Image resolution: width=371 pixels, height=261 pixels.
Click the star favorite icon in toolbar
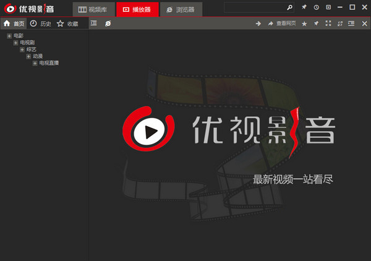pos(304,24)
